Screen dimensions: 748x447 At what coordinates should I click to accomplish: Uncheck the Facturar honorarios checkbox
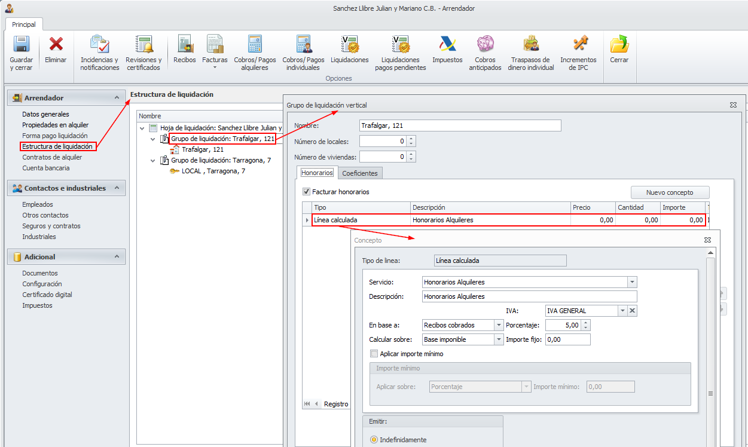point(307,192)
